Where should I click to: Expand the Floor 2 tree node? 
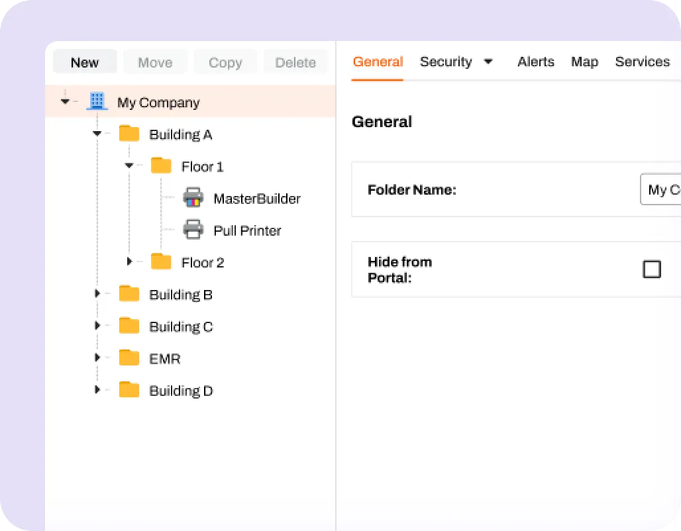coord(130,262)
